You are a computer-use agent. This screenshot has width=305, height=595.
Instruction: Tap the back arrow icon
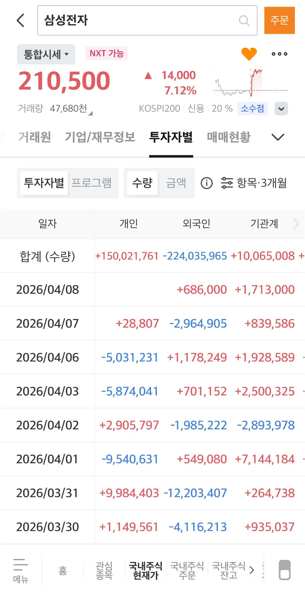20,20
